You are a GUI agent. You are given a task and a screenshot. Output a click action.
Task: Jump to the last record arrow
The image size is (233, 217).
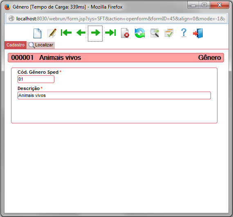110,33
